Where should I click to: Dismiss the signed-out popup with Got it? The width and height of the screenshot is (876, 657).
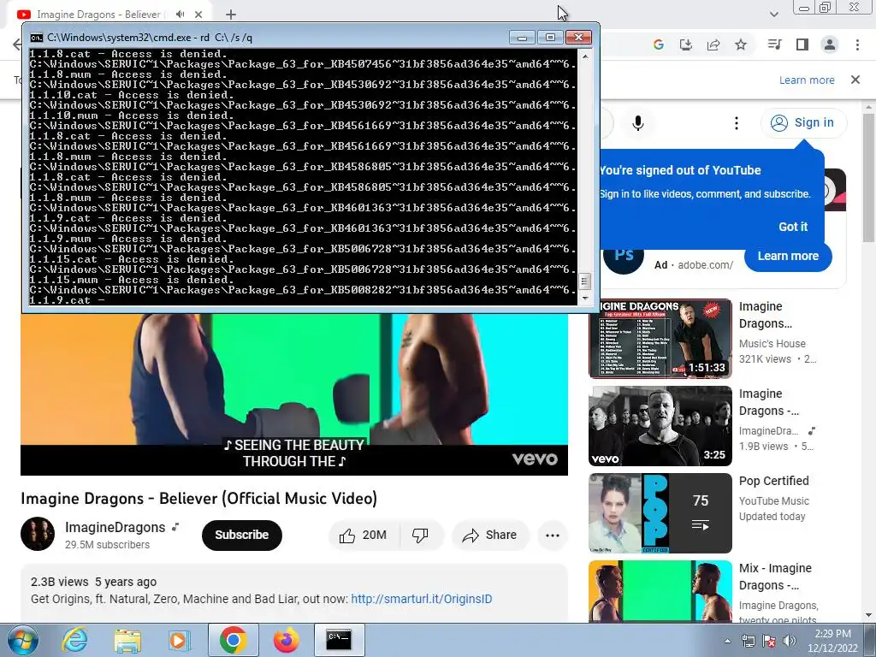tap(793, 227)
